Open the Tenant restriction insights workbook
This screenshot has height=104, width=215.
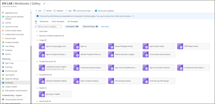pyautogui.click(x=124, y=54)
